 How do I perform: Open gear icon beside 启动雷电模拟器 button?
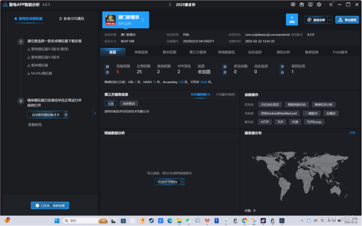(66, 115)
